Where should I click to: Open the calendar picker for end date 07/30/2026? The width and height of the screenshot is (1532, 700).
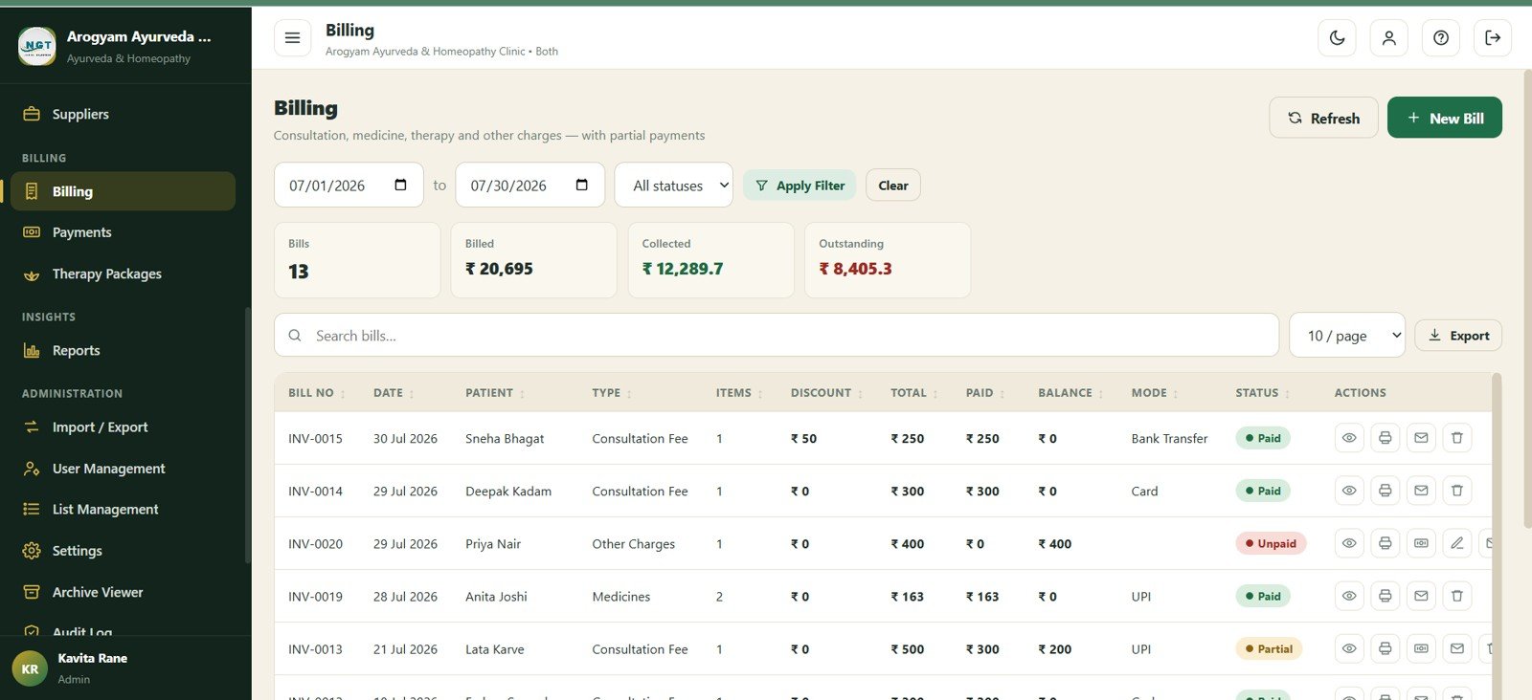tap(581, 185)
